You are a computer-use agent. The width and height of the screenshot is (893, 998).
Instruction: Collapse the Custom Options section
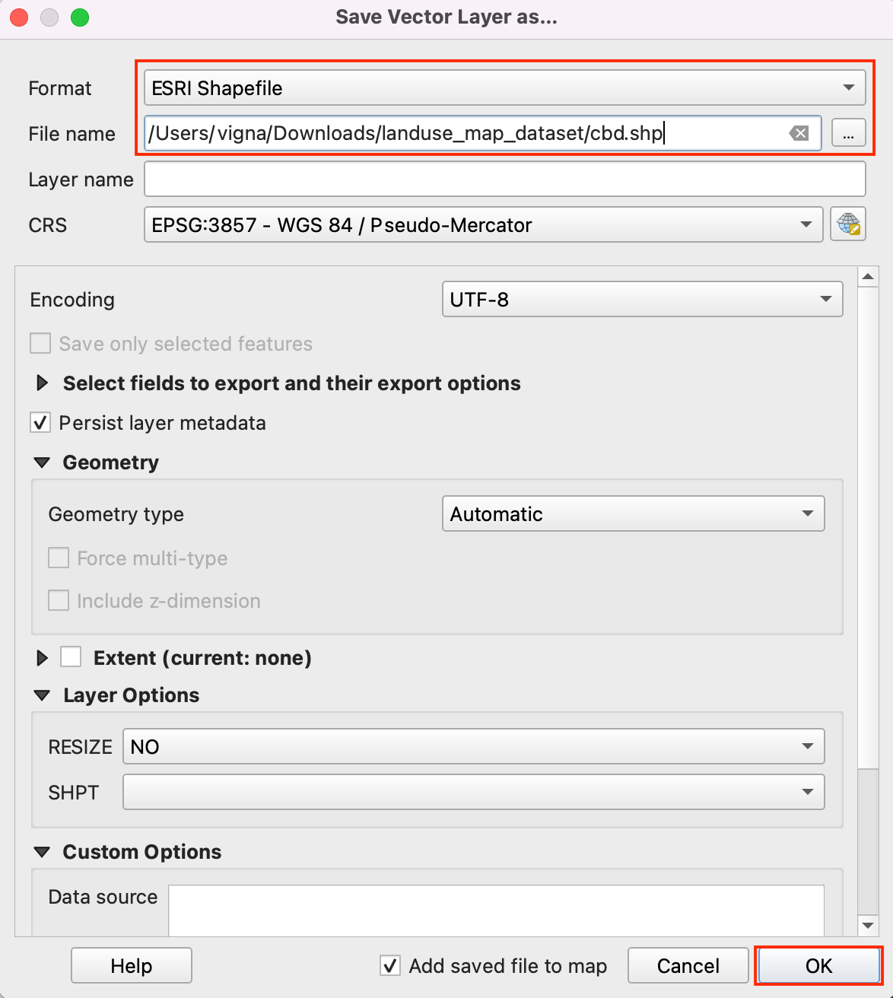click(43, 852)
